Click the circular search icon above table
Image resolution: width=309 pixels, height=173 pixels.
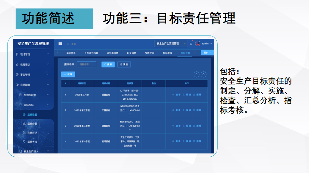(x=204, y=74)
